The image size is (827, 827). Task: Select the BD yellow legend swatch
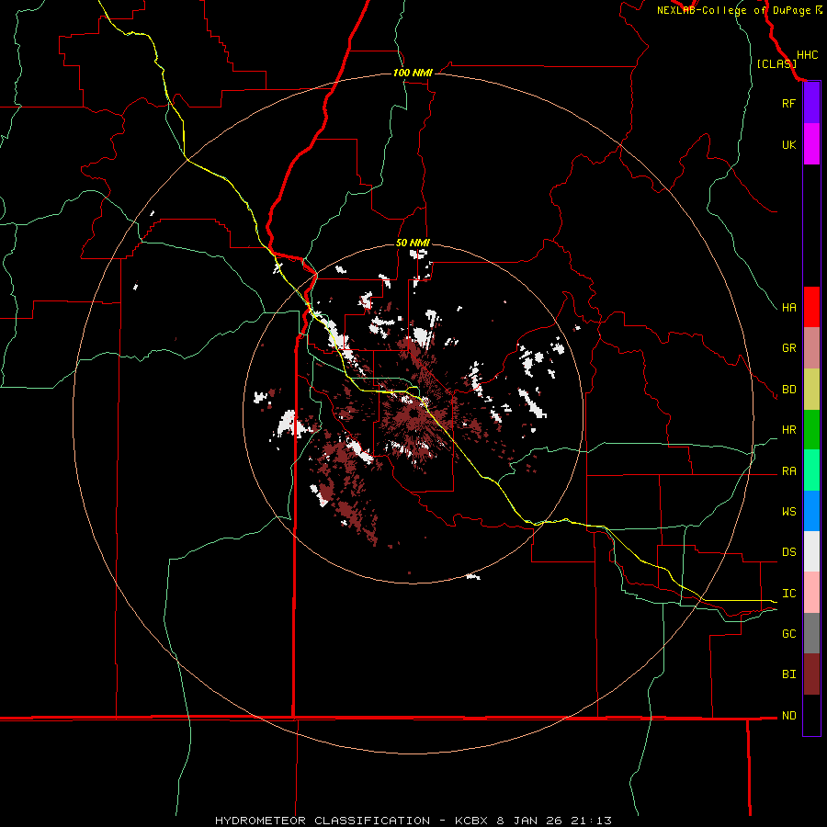pyautogui.click(x=811, y=389)
